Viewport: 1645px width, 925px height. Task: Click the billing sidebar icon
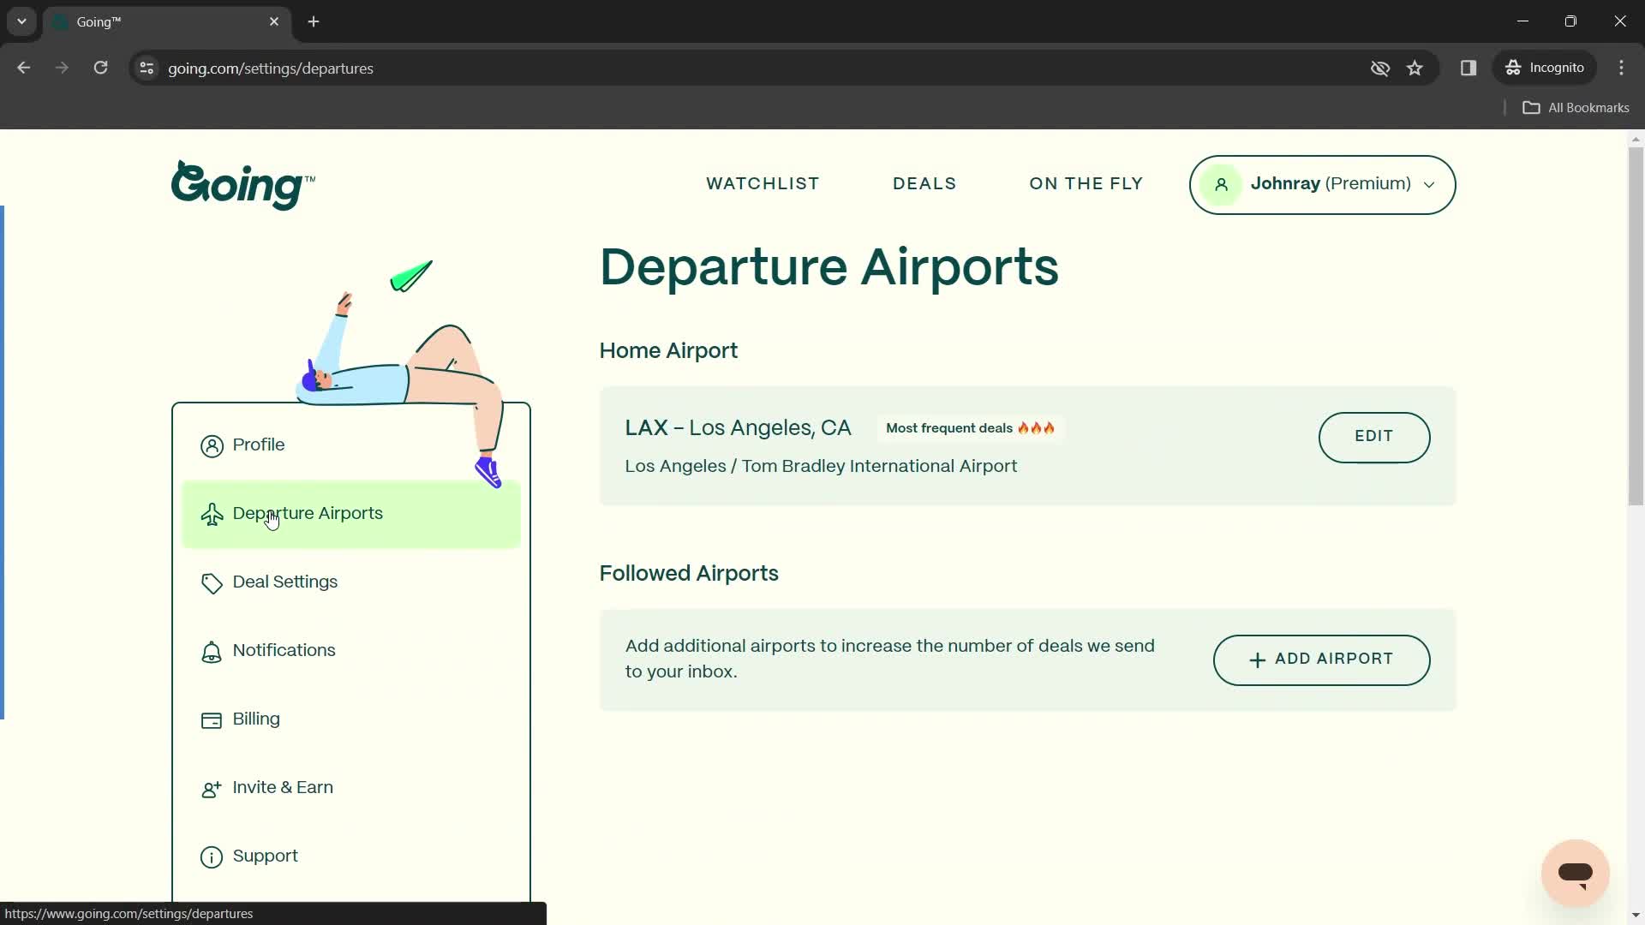[x=212, y=719]
